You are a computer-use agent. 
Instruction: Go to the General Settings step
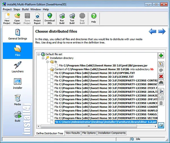coord(18,34)
